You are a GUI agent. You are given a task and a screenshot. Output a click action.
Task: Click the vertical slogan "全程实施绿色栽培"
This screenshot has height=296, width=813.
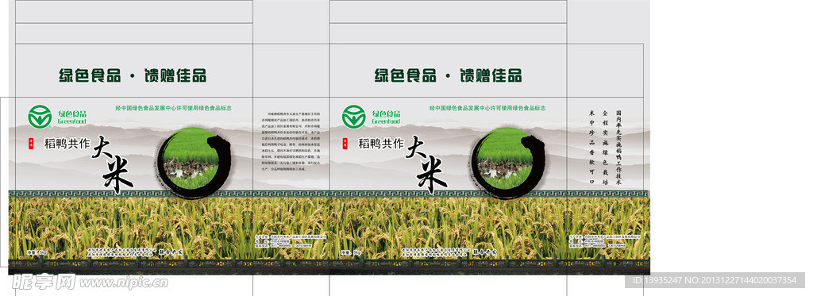(x=604, y=147)
